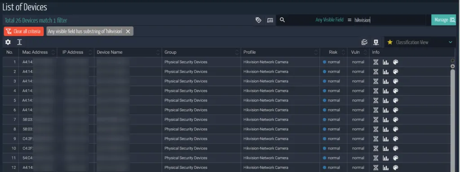
Task: Click bar chart icon in row 4
Action: point(385,90)
